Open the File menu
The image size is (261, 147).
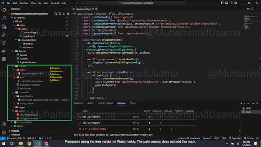(8, 3)
